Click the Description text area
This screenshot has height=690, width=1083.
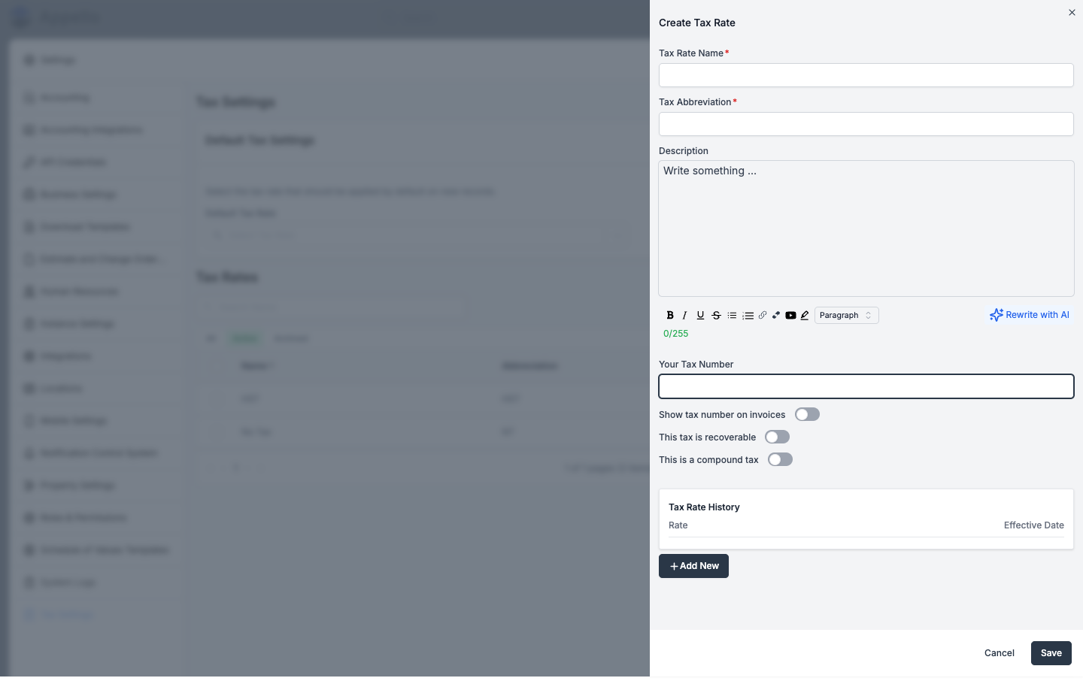tap(866, 228)
